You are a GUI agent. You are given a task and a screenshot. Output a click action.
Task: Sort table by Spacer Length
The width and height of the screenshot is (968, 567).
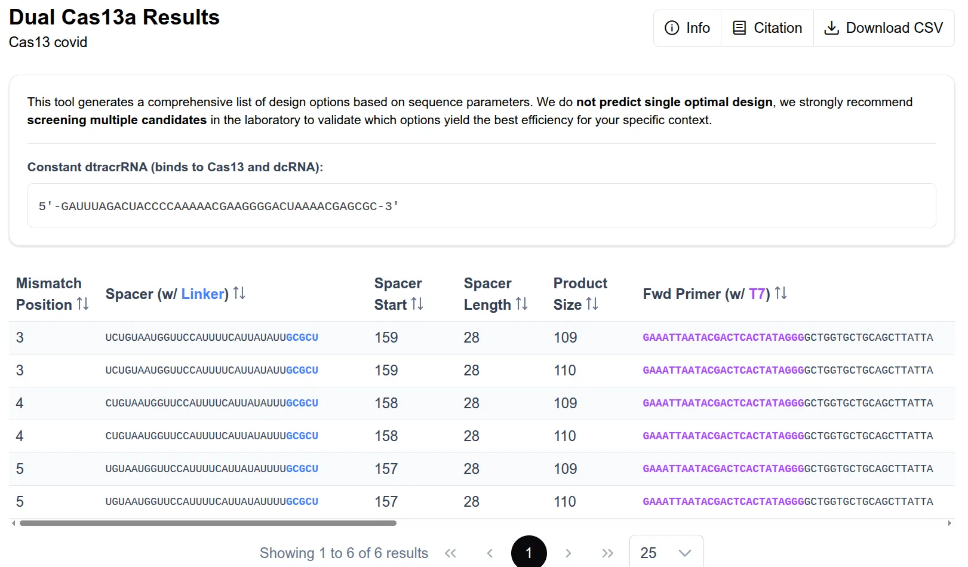[522, 304]
